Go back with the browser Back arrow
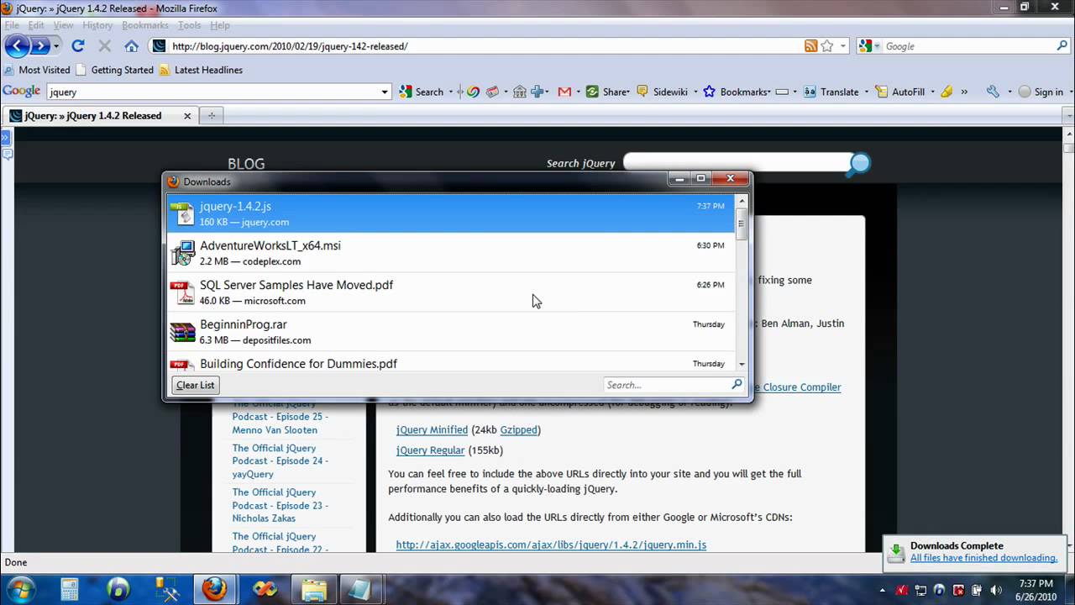Image resolution: width=1075 pixels, height=605 pixels. [17, 46]
